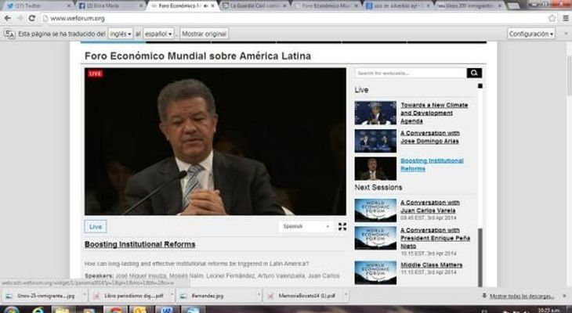Close the Facebook tab

141,5
